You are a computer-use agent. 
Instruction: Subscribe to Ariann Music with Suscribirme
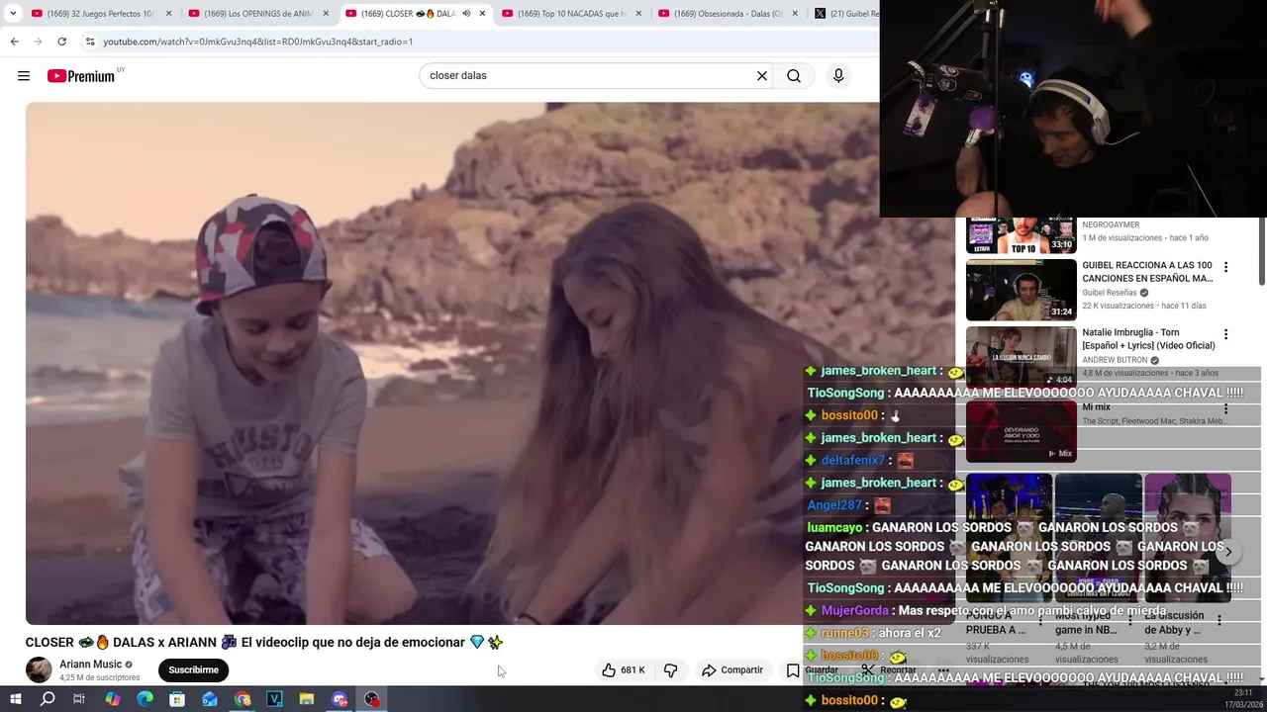coord(193,670)
